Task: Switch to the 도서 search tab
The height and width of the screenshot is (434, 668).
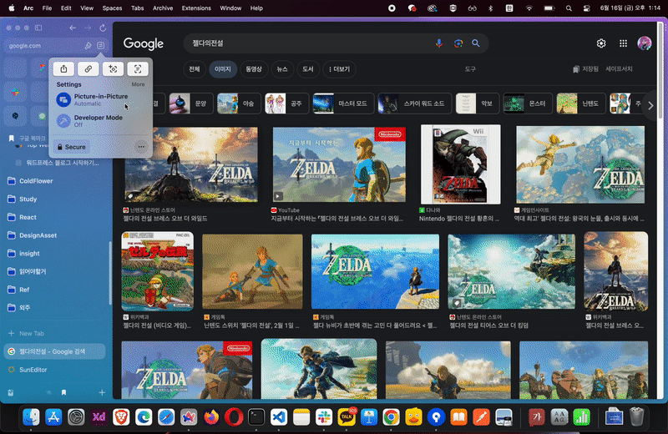Action: 308,69
